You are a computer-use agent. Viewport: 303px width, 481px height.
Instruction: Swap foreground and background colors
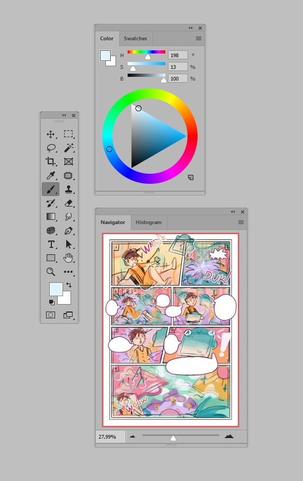[69, 285]
